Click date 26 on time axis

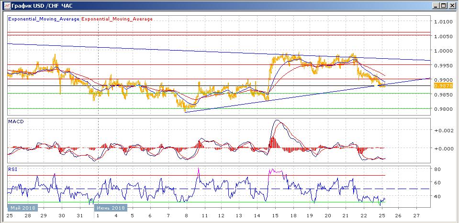point(398,216)
